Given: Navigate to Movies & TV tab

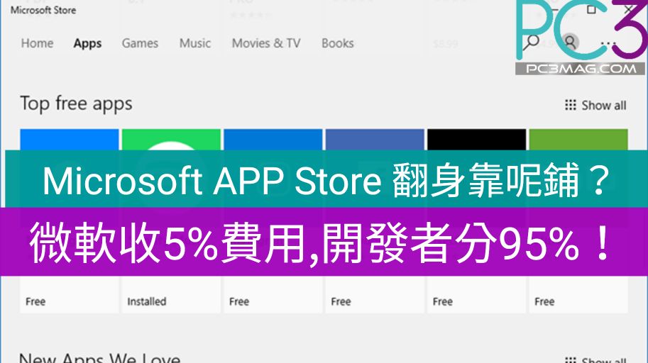Looking at the screenshot, I should point(266,43).
